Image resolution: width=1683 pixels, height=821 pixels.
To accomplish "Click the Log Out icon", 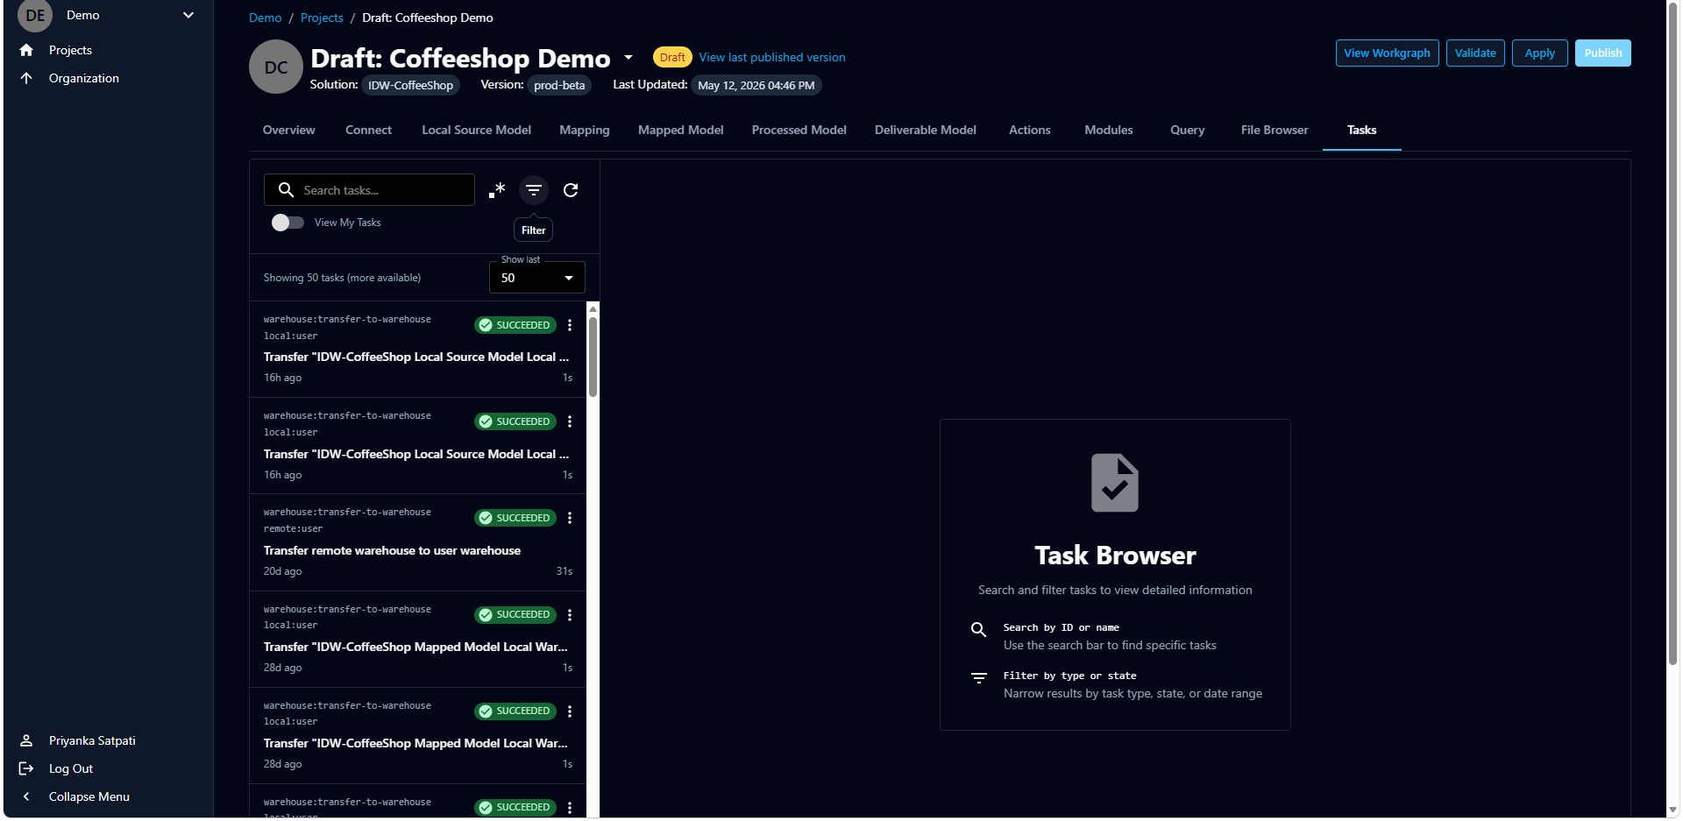I will [26, 768].
